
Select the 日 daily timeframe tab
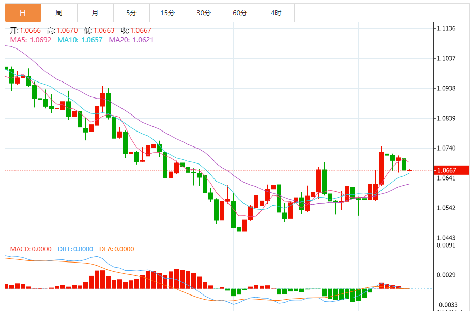point(23,13)
